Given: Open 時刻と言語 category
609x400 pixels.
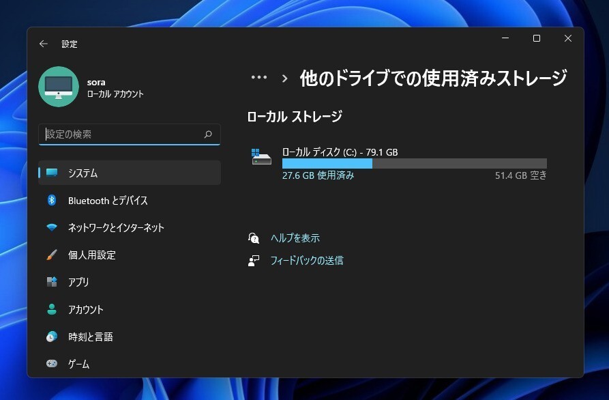Looking at the screenshot, I should point(130,337).
